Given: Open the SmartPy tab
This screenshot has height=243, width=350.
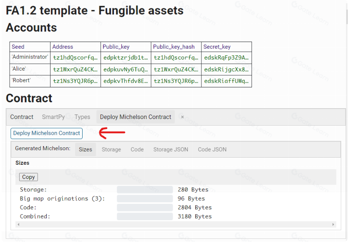Looking at the screenshot, I should 53,117.
